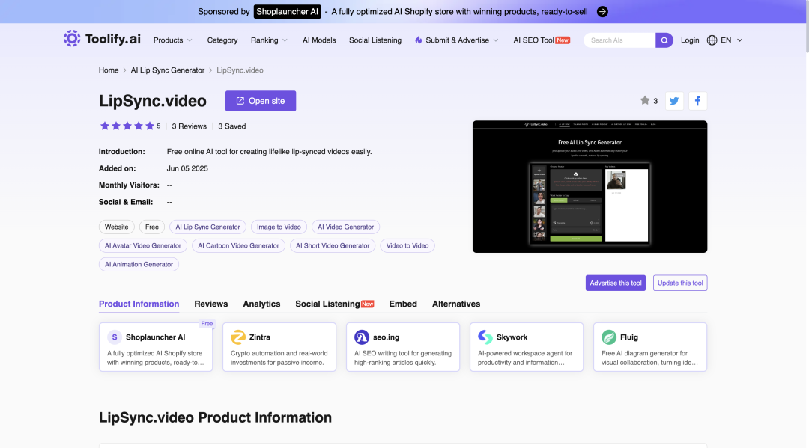
Task: Click the AI Cartoon Video Generator tag
Action: [x=238, y=245]
